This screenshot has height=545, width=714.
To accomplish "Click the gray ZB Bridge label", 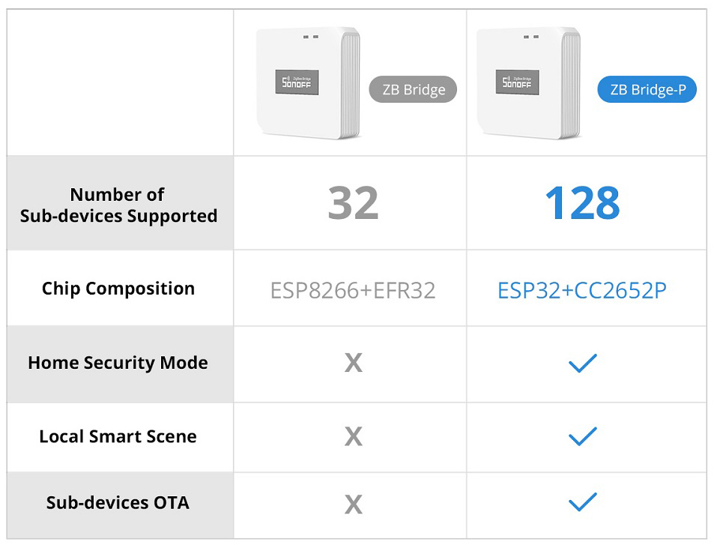I will [x=414, y=90].
